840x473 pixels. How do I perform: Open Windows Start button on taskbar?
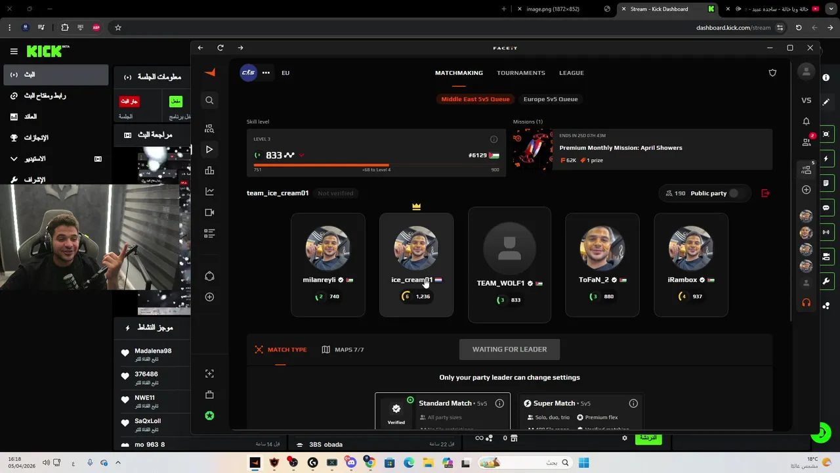pos(583,463)
